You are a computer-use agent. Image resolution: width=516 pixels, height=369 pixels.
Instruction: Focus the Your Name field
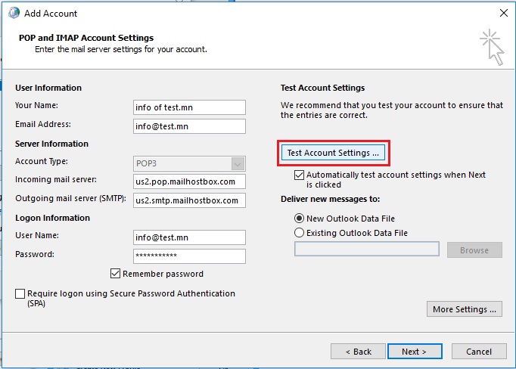click(189, 107)
